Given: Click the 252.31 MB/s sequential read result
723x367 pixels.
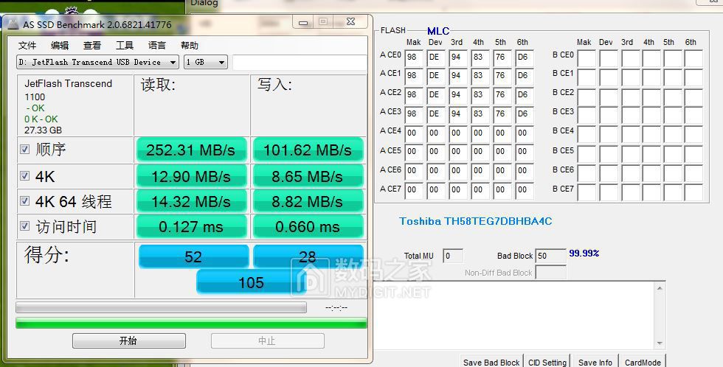Looking at the screenshot, I should [191, 150].
